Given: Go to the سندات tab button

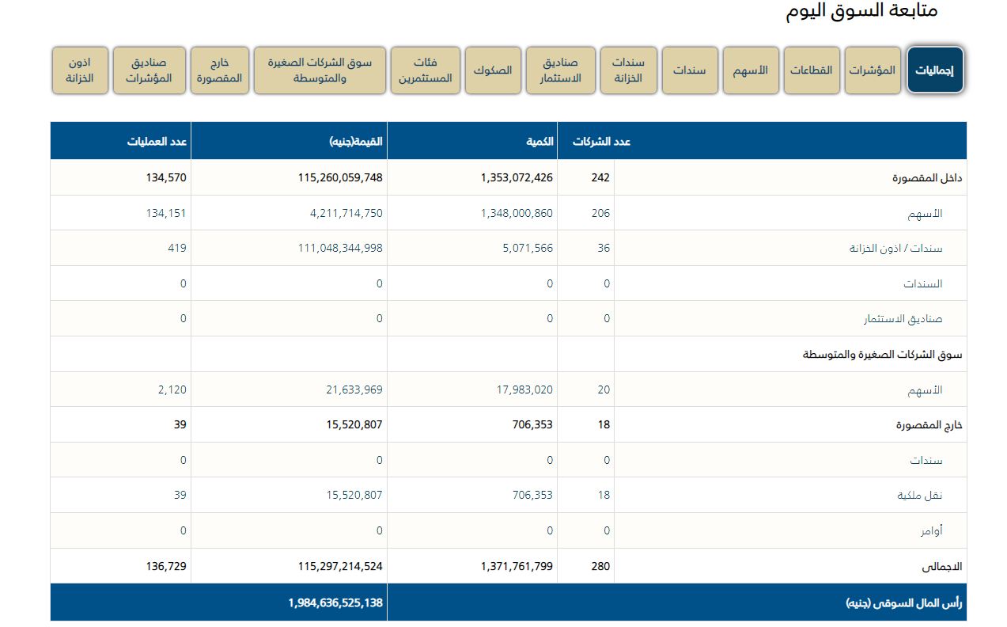Looking at the screenshot, I should click(689, 70).
